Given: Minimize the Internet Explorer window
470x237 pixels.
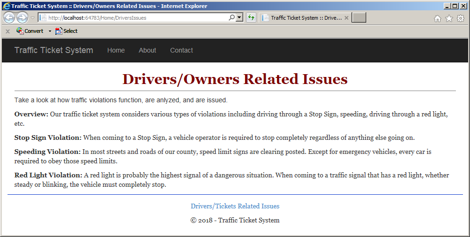Looking at the screenshot, I should 447,6.
